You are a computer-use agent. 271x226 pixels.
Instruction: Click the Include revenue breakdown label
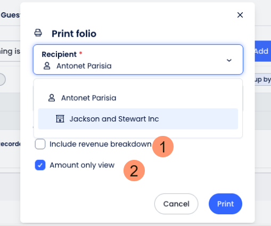coord(101,144)
